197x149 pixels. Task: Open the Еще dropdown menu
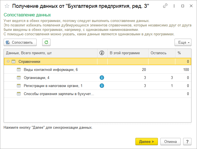[x=183, y=42]
